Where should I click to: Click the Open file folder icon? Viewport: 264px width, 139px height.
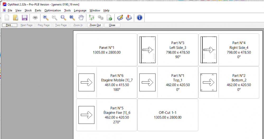16,17
